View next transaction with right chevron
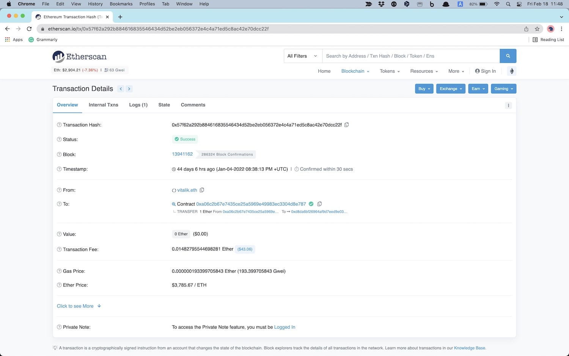 pyautogui.click(x=129, y=89)
